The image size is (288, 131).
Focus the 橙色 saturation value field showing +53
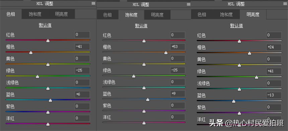pos(177,47)
